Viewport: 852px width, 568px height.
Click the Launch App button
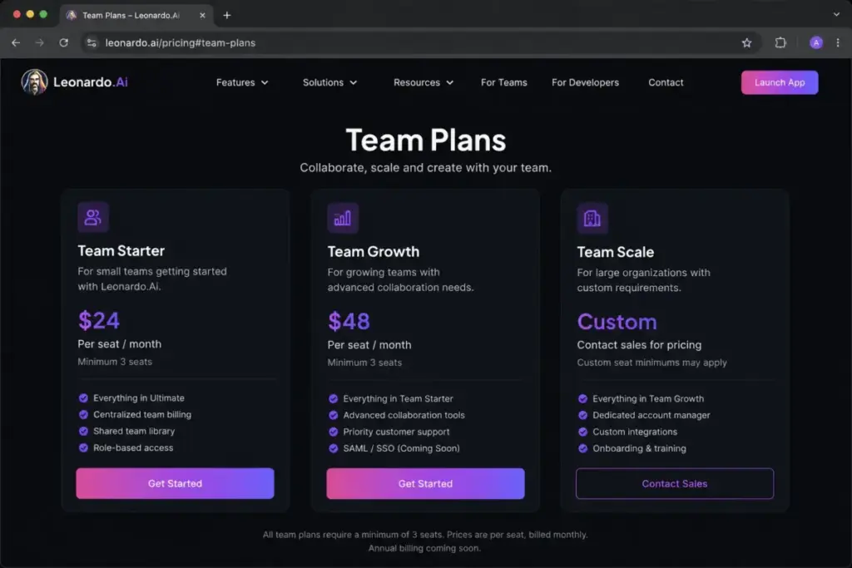tap(779, 82)
